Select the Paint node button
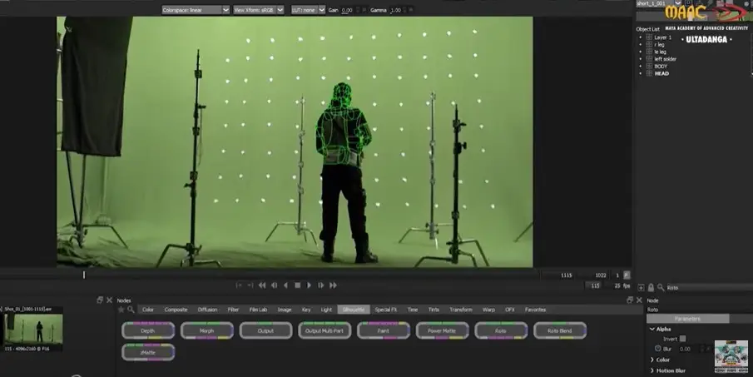Viewport: 753px width, 377px height. [384, 330]
